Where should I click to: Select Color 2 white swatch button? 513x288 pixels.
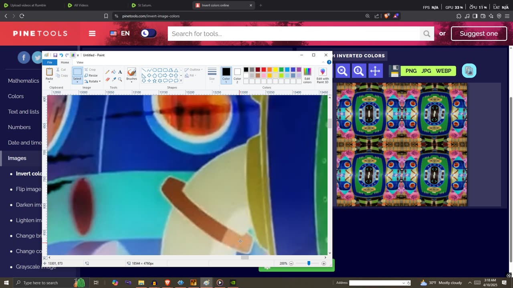238,75
